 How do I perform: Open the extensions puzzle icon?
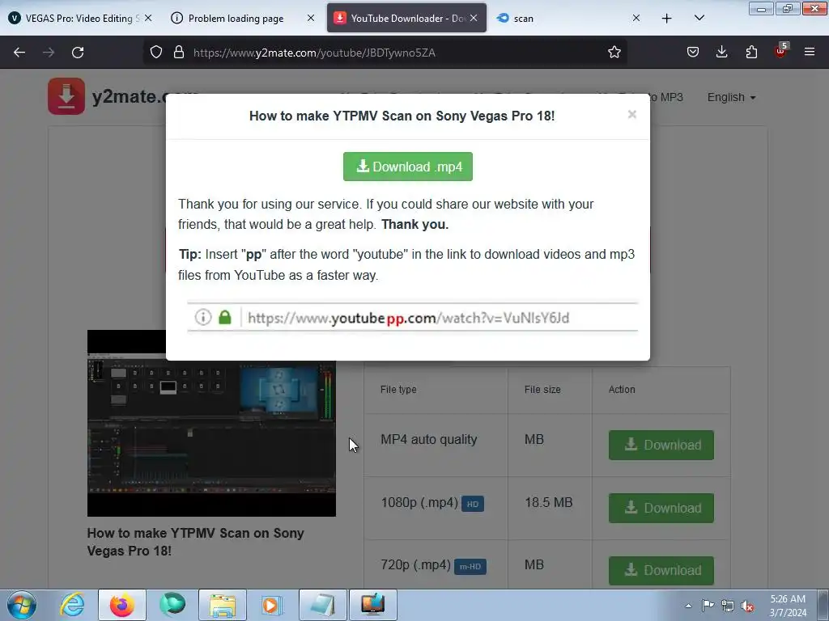751,52
